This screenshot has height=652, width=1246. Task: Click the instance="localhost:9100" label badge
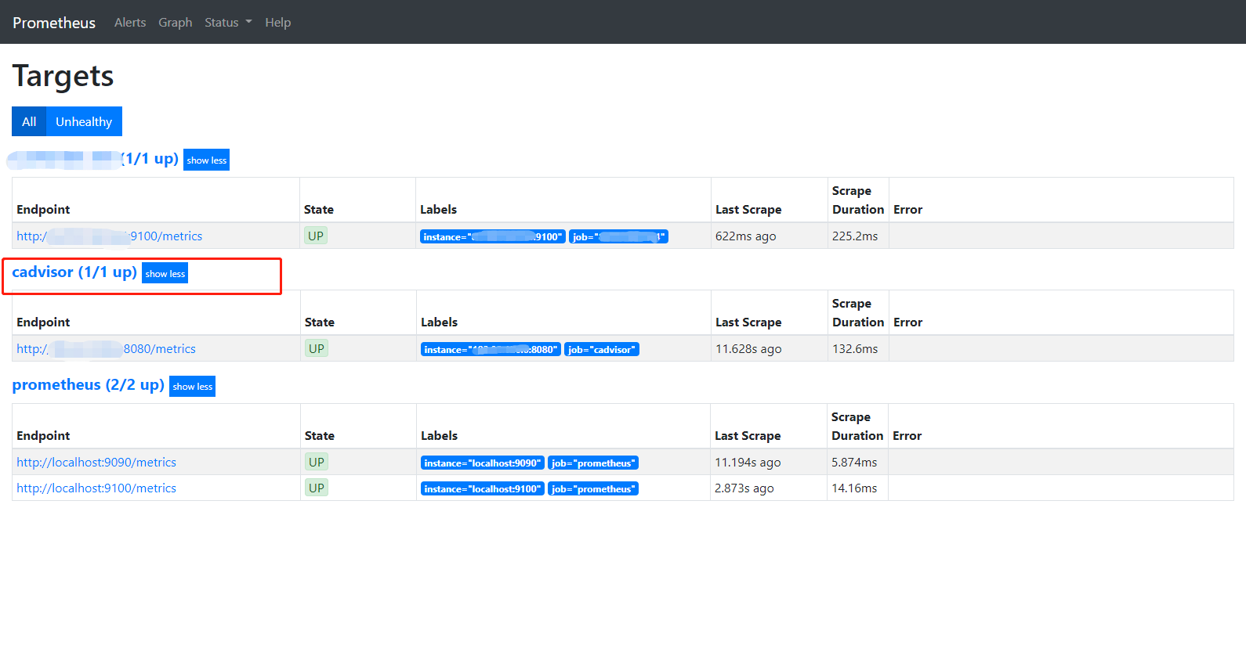pyautogui.click(x=483, y=488)
